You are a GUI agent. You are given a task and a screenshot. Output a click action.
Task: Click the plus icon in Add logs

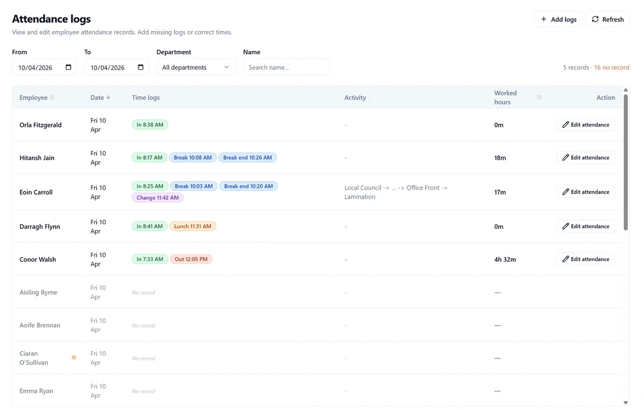click(544, 19)
